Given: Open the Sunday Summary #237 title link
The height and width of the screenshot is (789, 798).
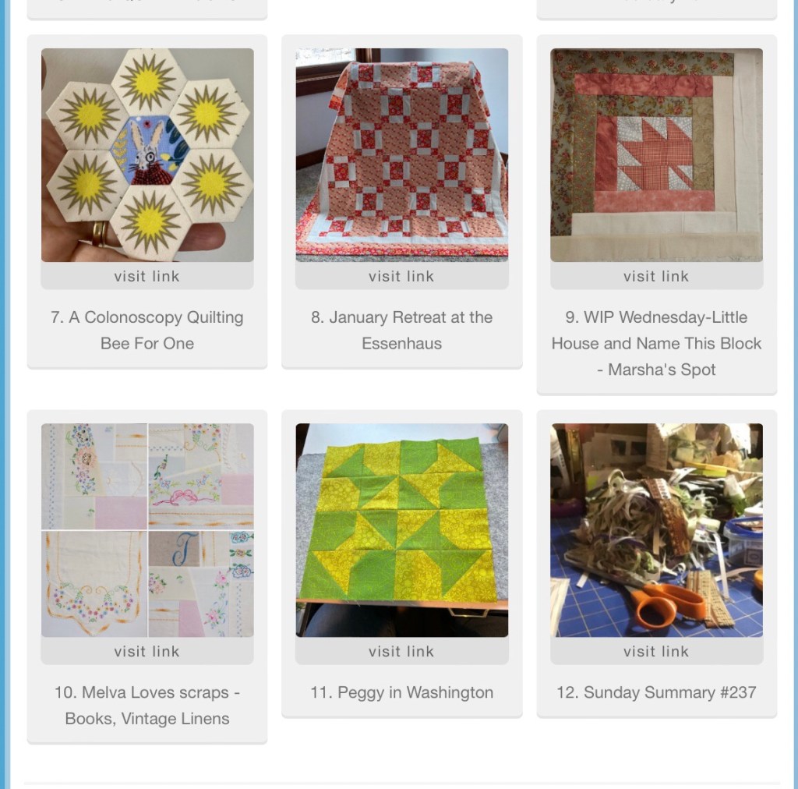Looking at the screenshot, I should [656, 692].
